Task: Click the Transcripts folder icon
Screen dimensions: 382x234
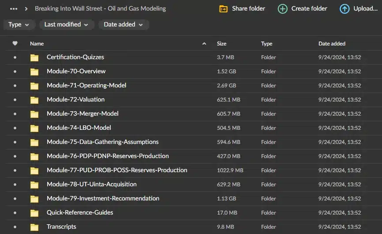Action: [x=34, y=227]
